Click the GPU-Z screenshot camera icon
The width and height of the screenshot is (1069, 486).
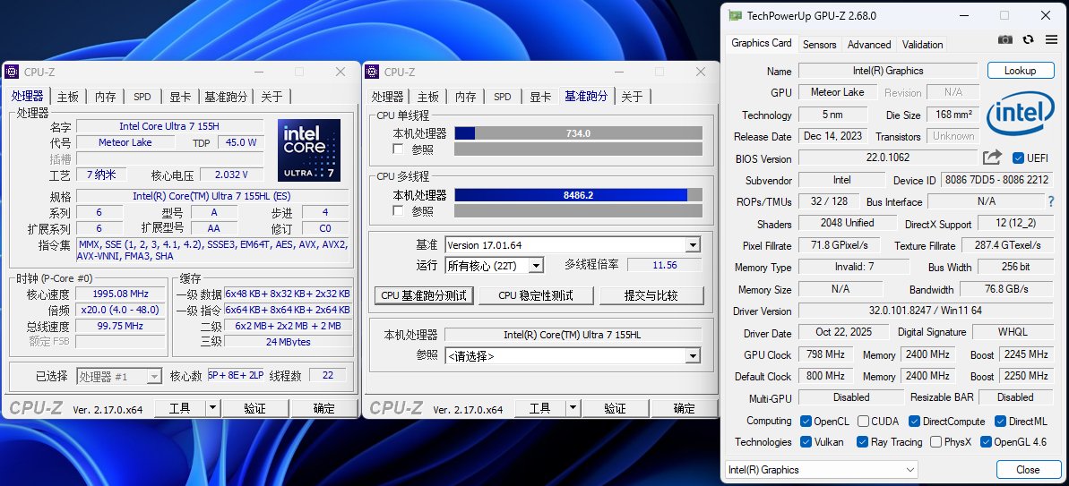pyautogui.click(x=1004, y=40)
